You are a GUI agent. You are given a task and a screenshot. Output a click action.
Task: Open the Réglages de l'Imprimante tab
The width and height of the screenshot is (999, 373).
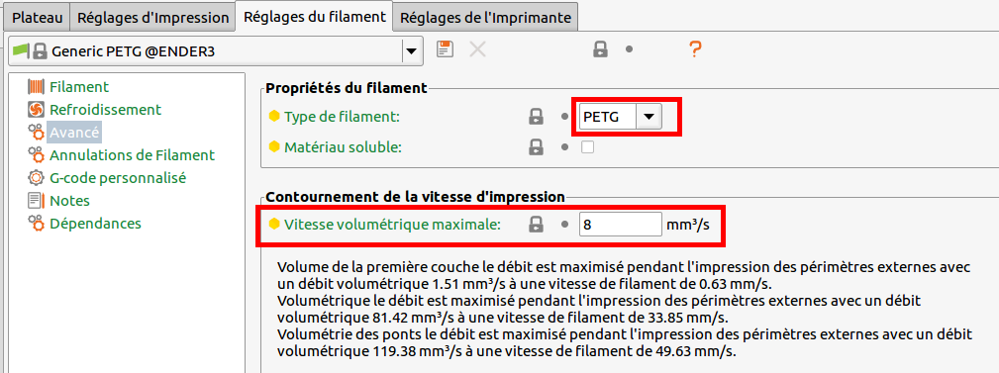point(485,18)
